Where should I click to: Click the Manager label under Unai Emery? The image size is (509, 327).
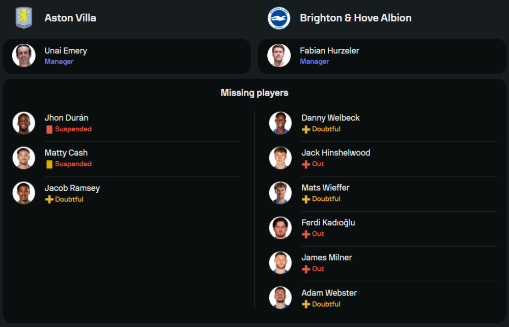[59, 62]
